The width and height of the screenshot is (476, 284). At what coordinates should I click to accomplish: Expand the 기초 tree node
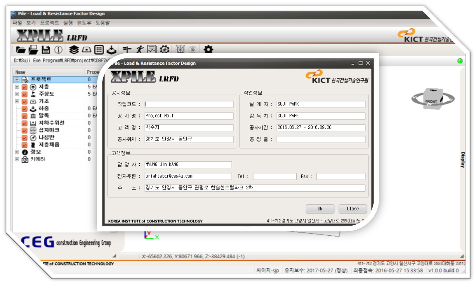(17, 101)
